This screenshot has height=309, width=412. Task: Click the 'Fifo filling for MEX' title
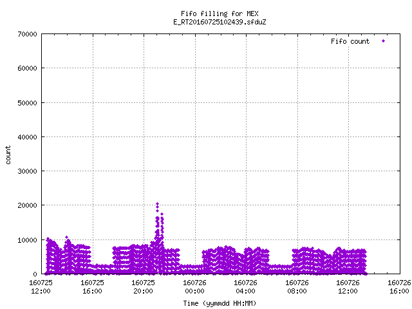click(220, 14)
